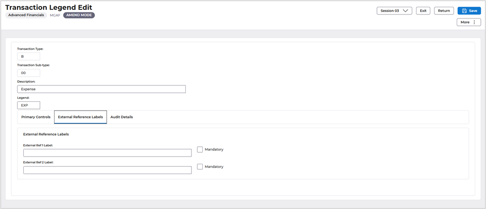The image size is (486, 209).
Task: Focus the External Ref 1 Label field
Action: 107,153
